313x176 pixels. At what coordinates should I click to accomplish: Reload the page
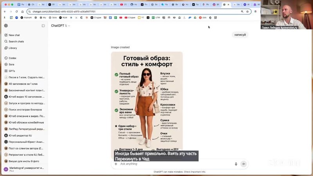[16, 12]
